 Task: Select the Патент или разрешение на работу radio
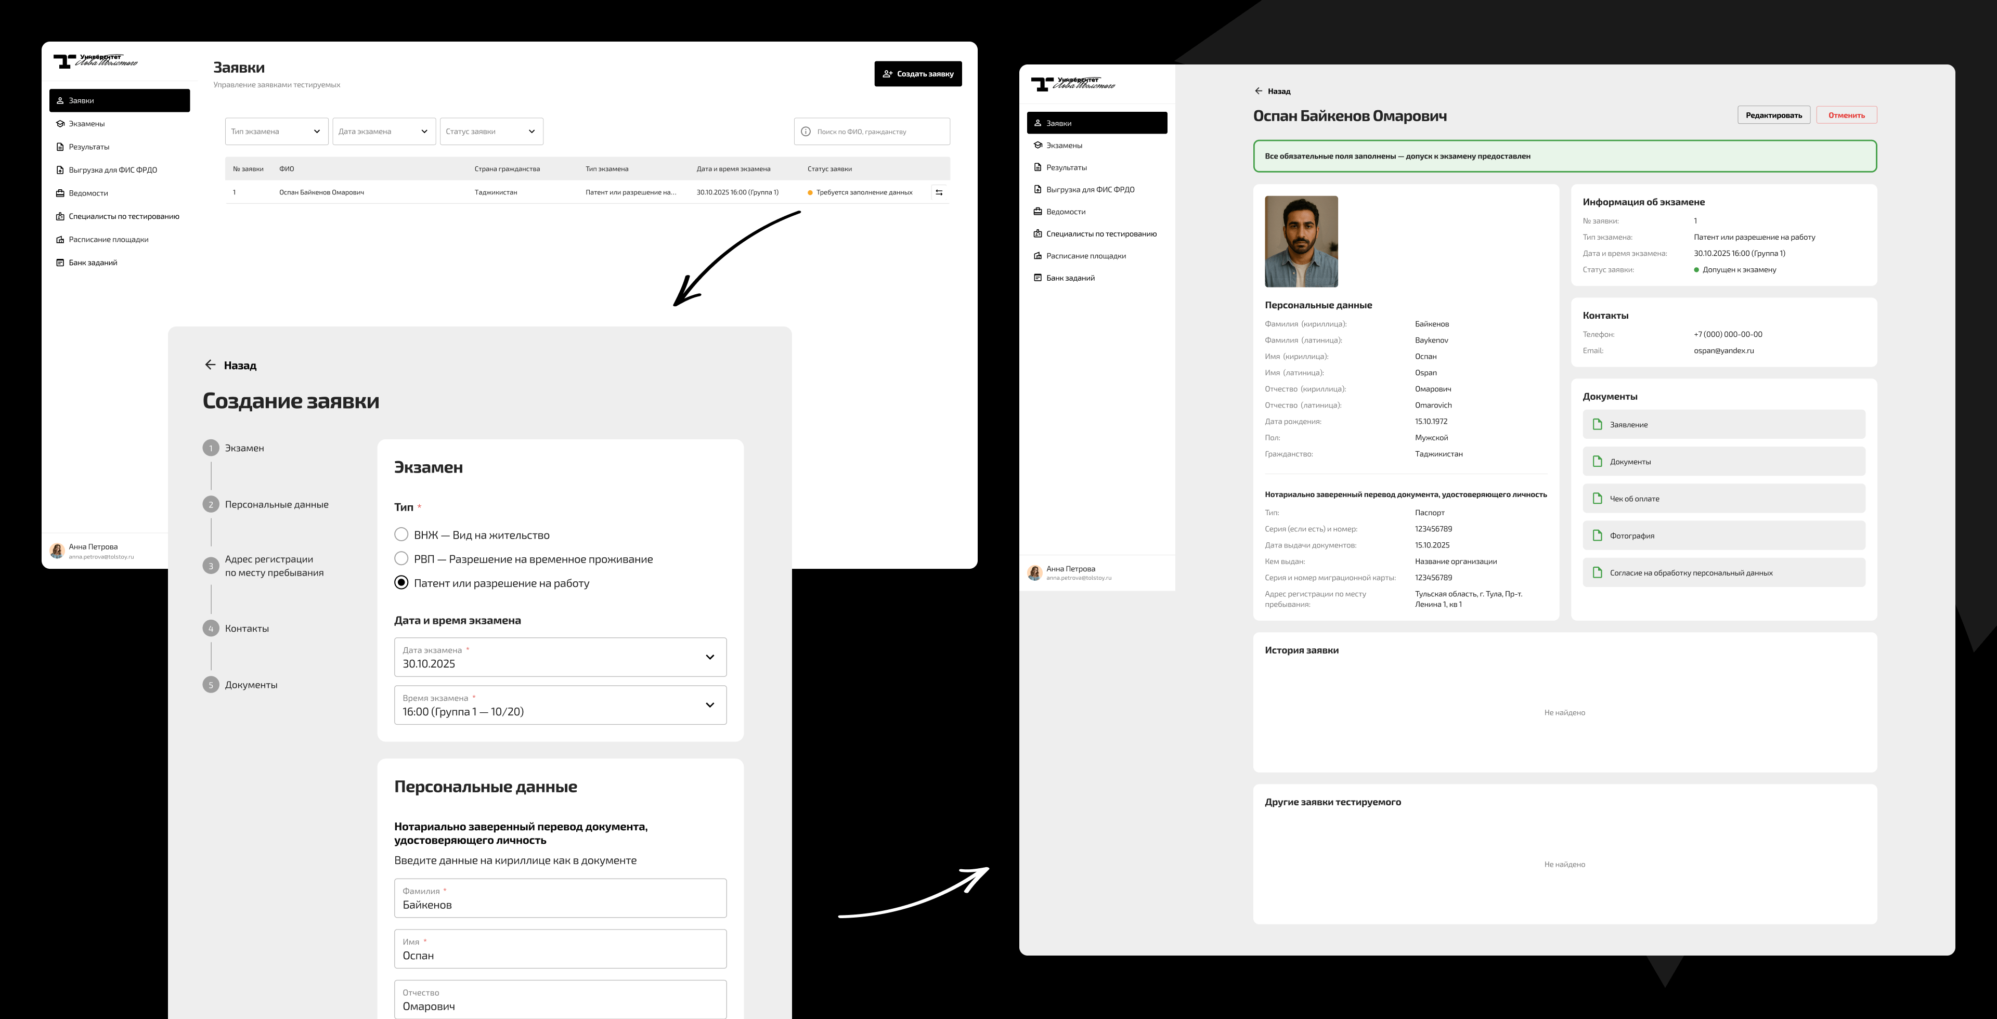(x=401, y=583)
